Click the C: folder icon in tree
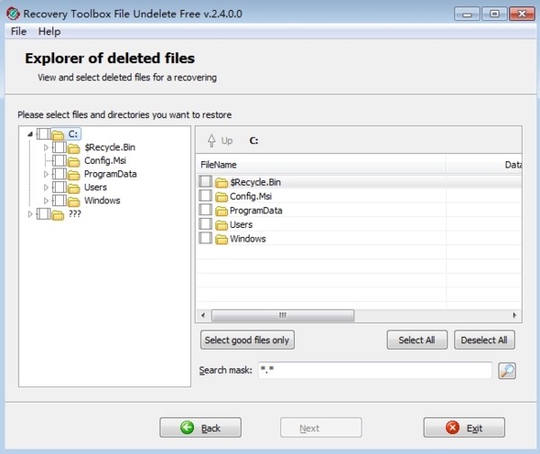Screen dimensions: 540x454 pos(58,134)
